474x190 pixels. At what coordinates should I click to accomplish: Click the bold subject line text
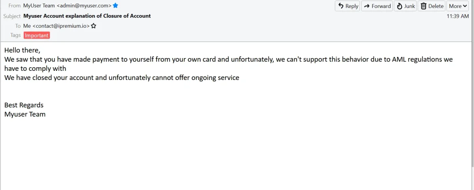(x=87, y=16)
